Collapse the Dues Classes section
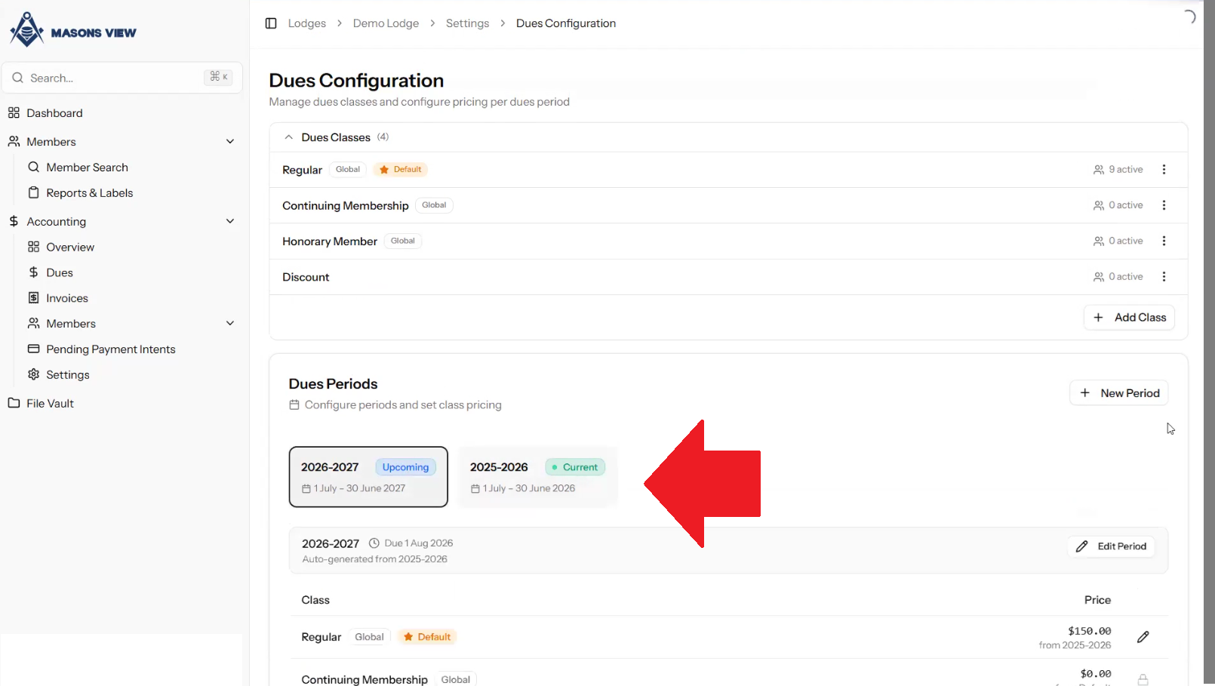This screenshot has width=1215, height=686. tap(288, 137)
